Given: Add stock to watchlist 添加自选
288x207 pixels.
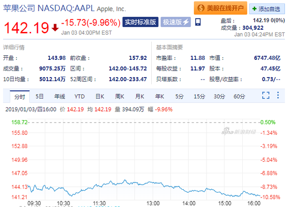Looking at the screenshot, I should point(267,9).
